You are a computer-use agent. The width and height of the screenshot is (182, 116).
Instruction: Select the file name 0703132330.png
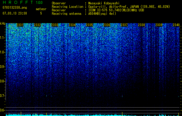pyautogui.click(x=15, y=8)
